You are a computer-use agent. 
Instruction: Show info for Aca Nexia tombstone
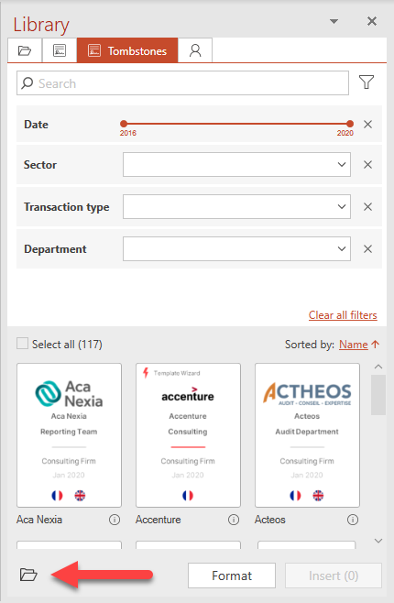click(115, 520)
